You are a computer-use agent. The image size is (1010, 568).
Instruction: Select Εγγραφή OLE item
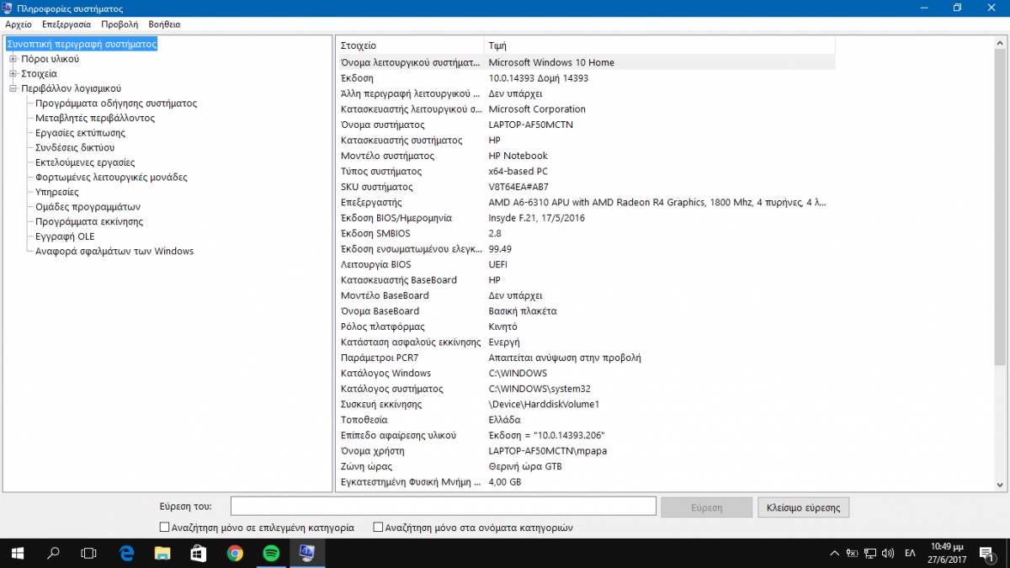click(x=65, y=236)
